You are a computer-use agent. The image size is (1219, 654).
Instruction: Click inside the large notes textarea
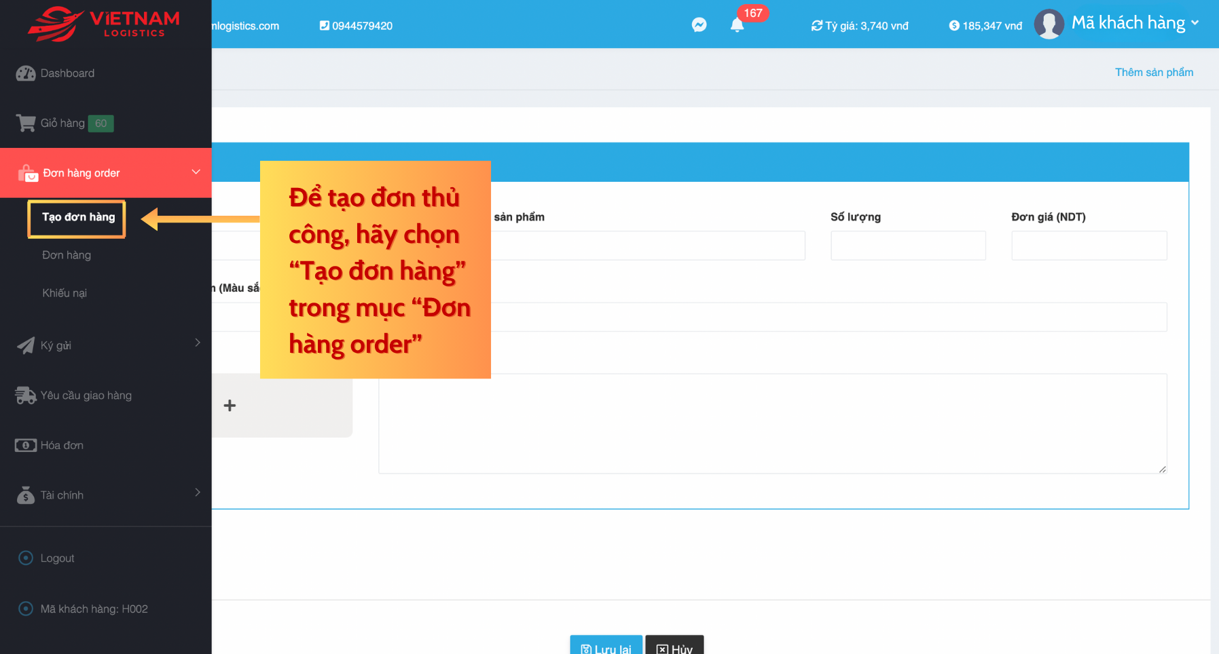click(773, 423)
